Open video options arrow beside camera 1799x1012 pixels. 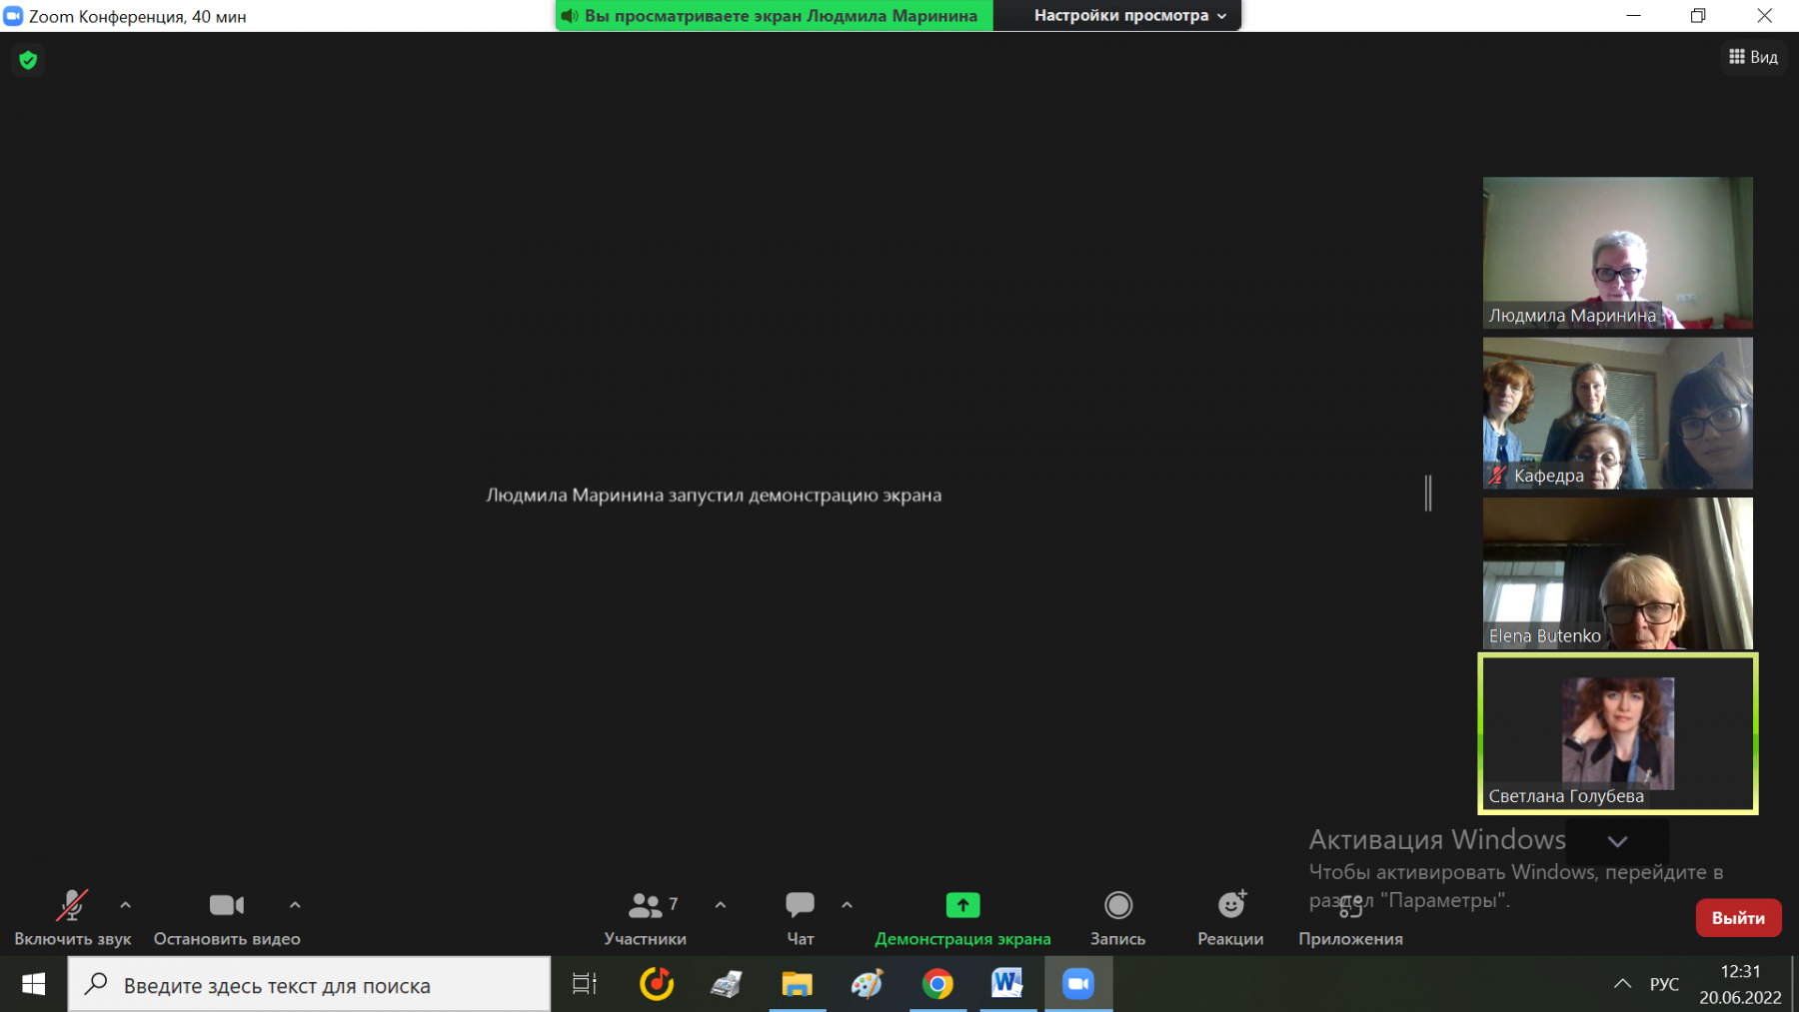[295, 905]
